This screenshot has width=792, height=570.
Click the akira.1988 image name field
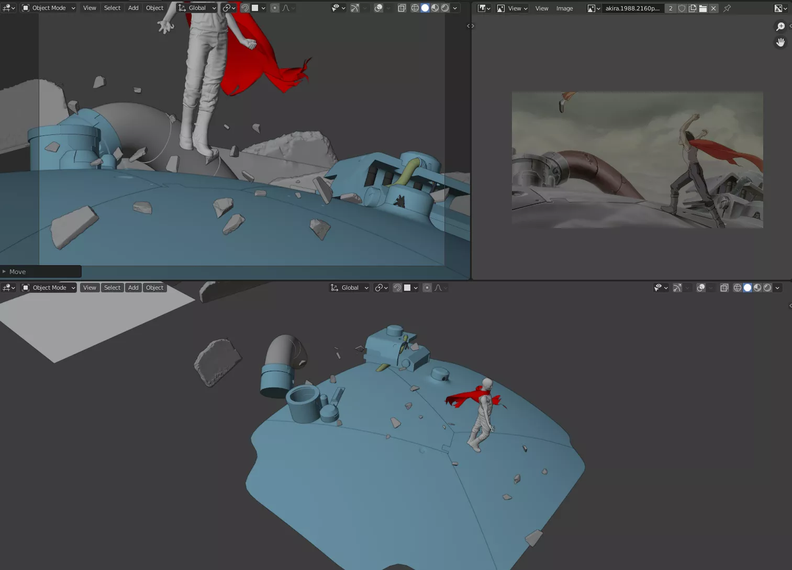632,8
